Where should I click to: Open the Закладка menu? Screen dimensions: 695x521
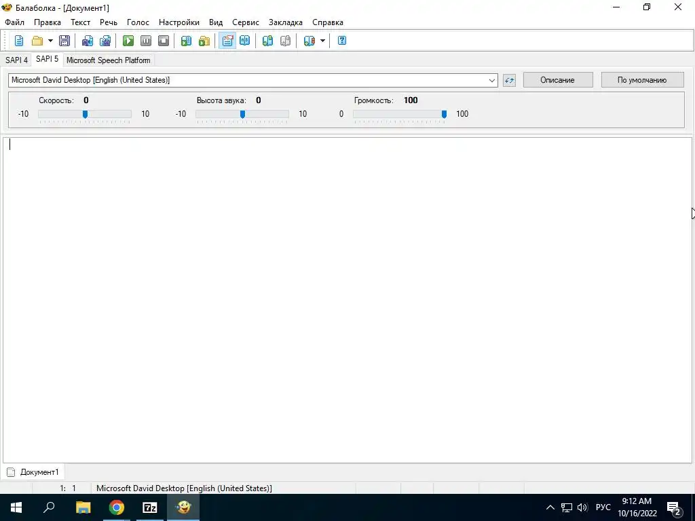point(286,22)
